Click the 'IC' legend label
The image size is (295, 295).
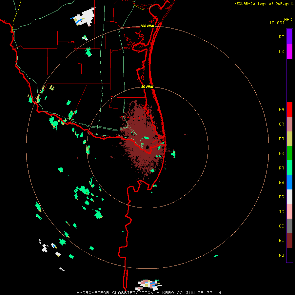pyautogui.click(x=281, y=212)
